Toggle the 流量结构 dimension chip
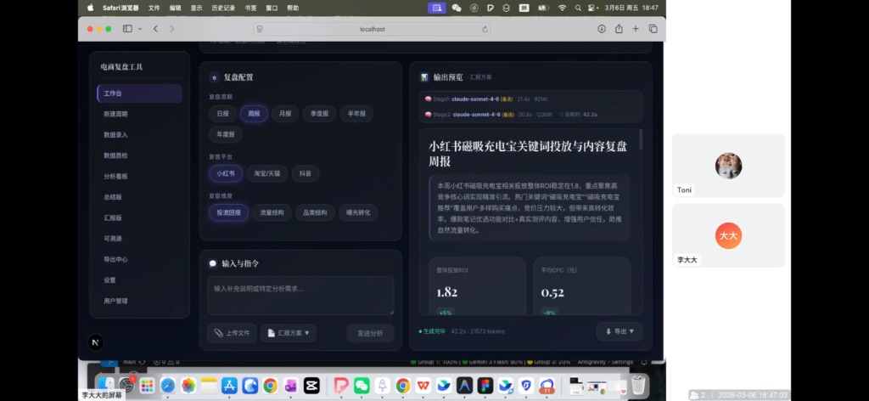Screen dimensions: 869x401 (x=272, y=212)
